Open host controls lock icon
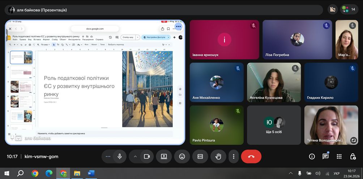The height and width of the screenshot is (179, 363). [353, 156]
